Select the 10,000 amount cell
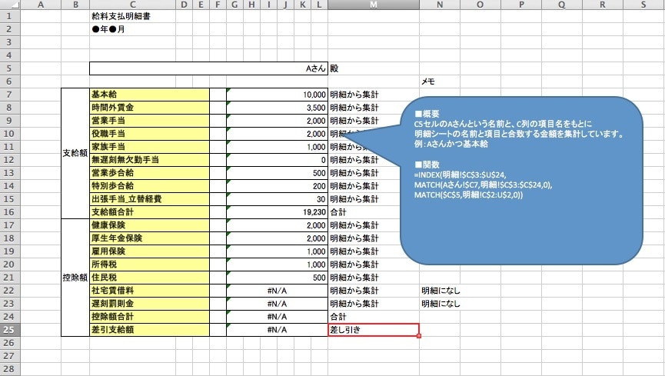 [277, 95]
